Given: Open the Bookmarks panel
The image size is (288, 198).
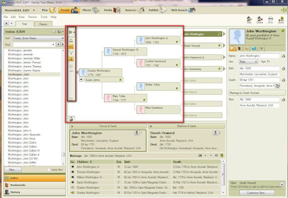Looking at the screenshot, I should click(x=35, y=185).
